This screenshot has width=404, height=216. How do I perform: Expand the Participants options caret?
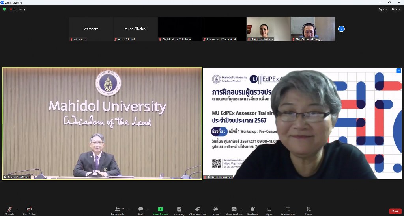pos(129,209)
